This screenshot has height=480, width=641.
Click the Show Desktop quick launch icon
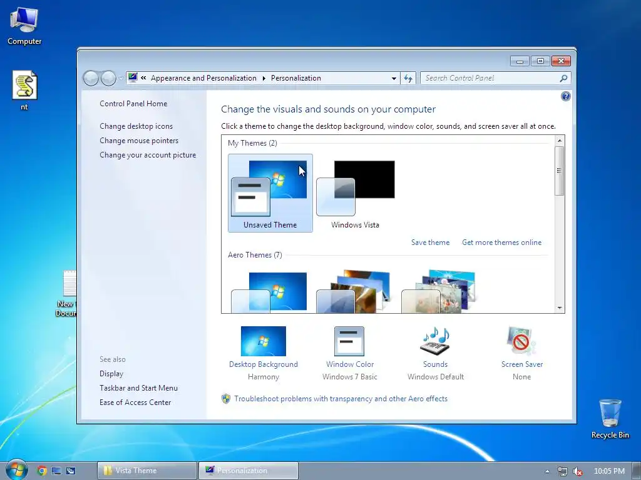pyautogui.click(x=56, y=471)
